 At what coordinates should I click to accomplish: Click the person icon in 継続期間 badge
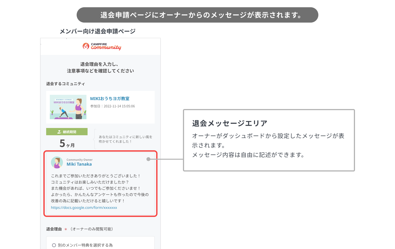tap(59, 132)
